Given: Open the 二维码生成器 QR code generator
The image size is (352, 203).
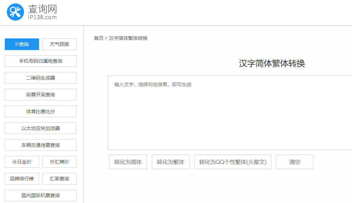Looking at the screenshot, I should click(x=40, y=77).
